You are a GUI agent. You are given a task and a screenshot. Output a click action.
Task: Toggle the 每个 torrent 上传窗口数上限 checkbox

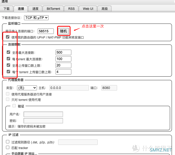[x=8, y=72]
